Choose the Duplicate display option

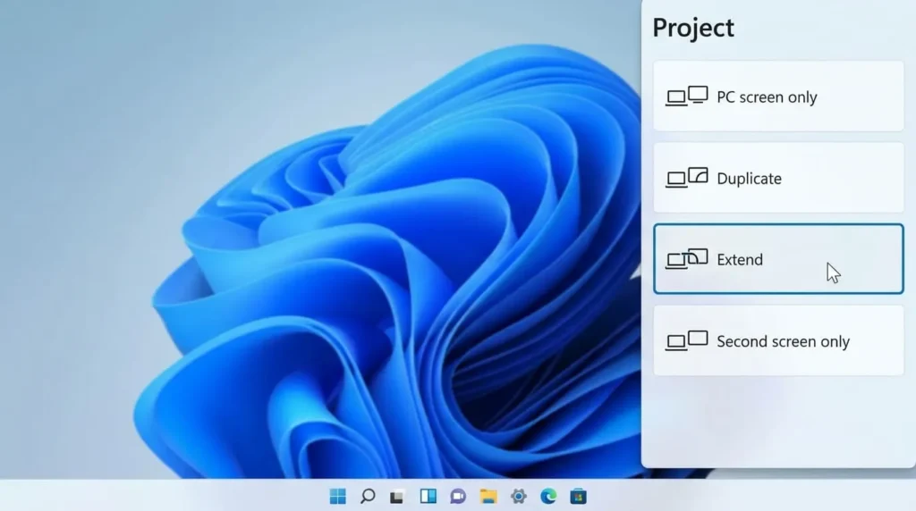pyautogui.click(x=778, y=178)
